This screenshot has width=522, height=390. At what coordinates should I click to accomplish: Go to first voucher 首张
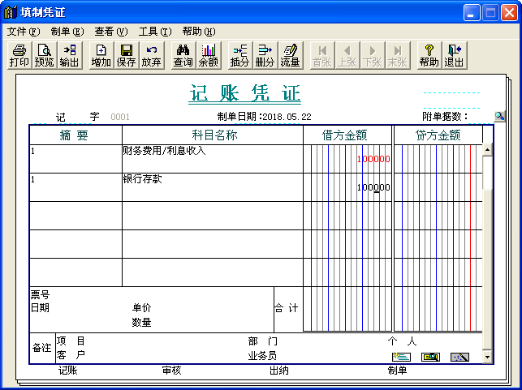pyautogui.click(x=322, y=55)
